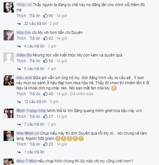159x165 pixels.
Task: Click the thumbs-up icon showing 82 likes
Action: point(45,38)
